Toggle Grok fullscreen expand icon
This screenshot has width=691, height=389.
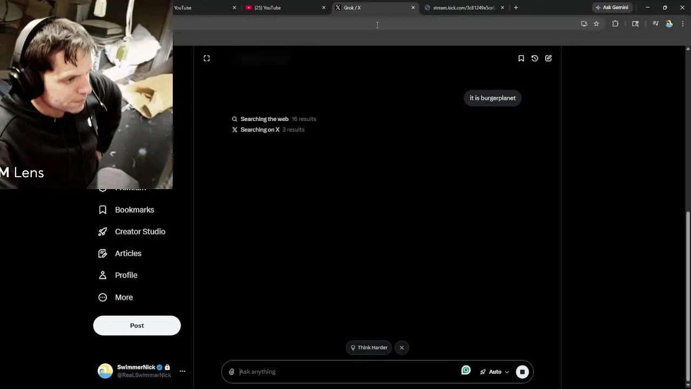click(207, 58)
